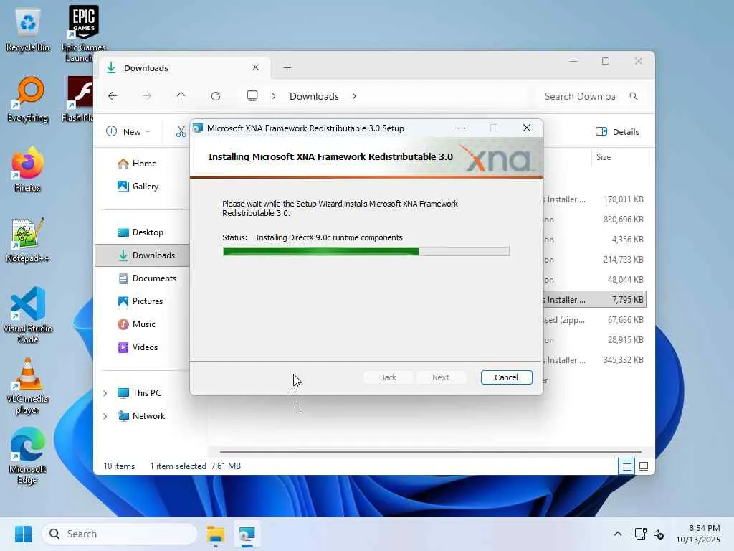Click the Cut scissors icon

tap(181, 132)
